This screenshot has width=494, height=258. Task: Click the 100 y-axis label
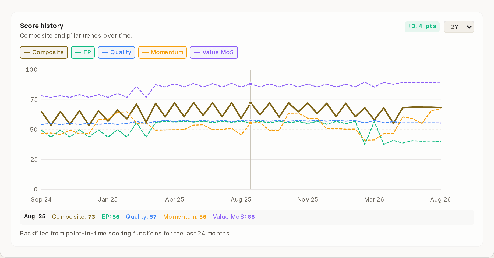[31, 70]
